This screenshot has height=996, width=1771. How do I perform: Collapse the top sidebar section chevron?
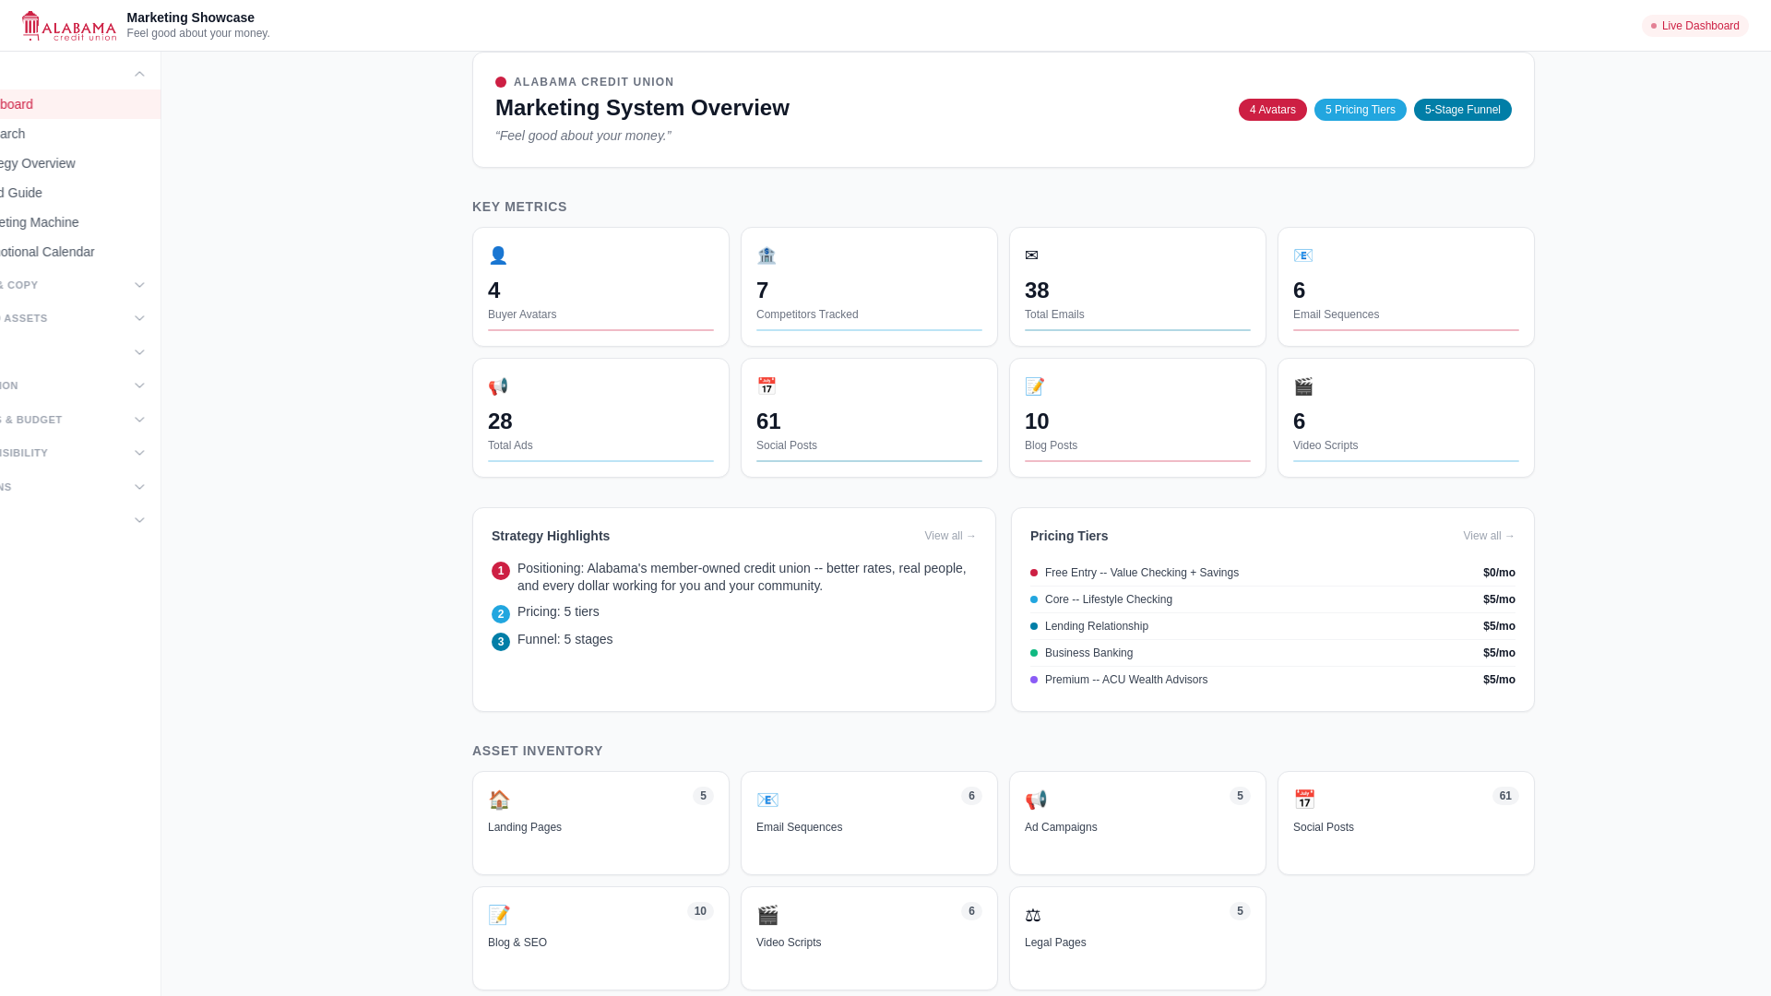pos(139,74)
